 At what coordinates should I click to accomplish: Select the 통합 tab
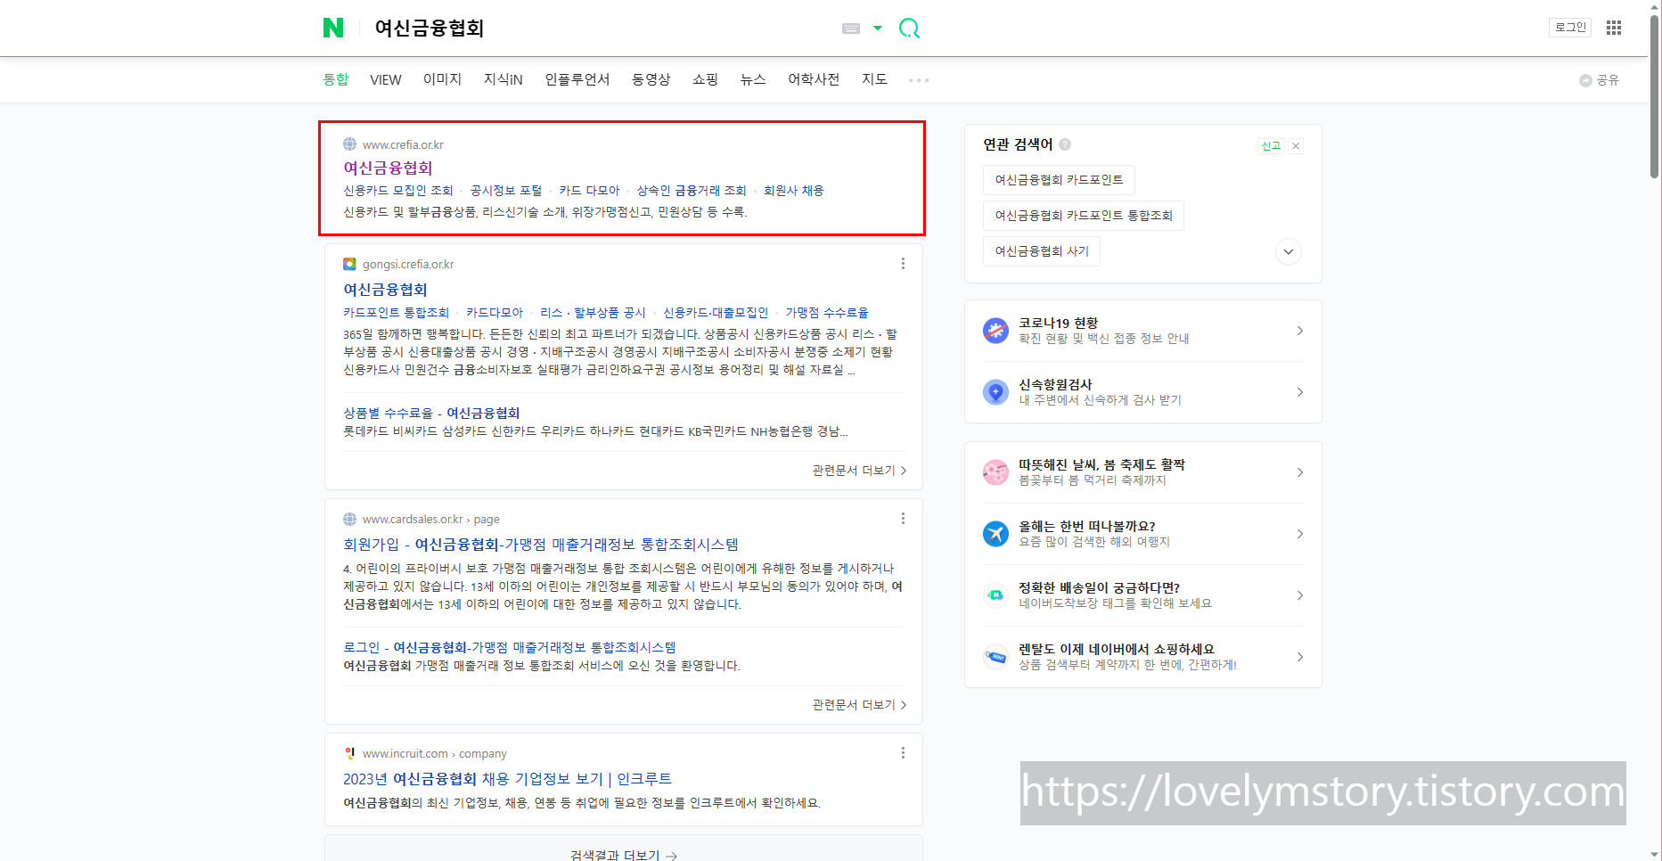pyautogui.click(x=336, y=79)
